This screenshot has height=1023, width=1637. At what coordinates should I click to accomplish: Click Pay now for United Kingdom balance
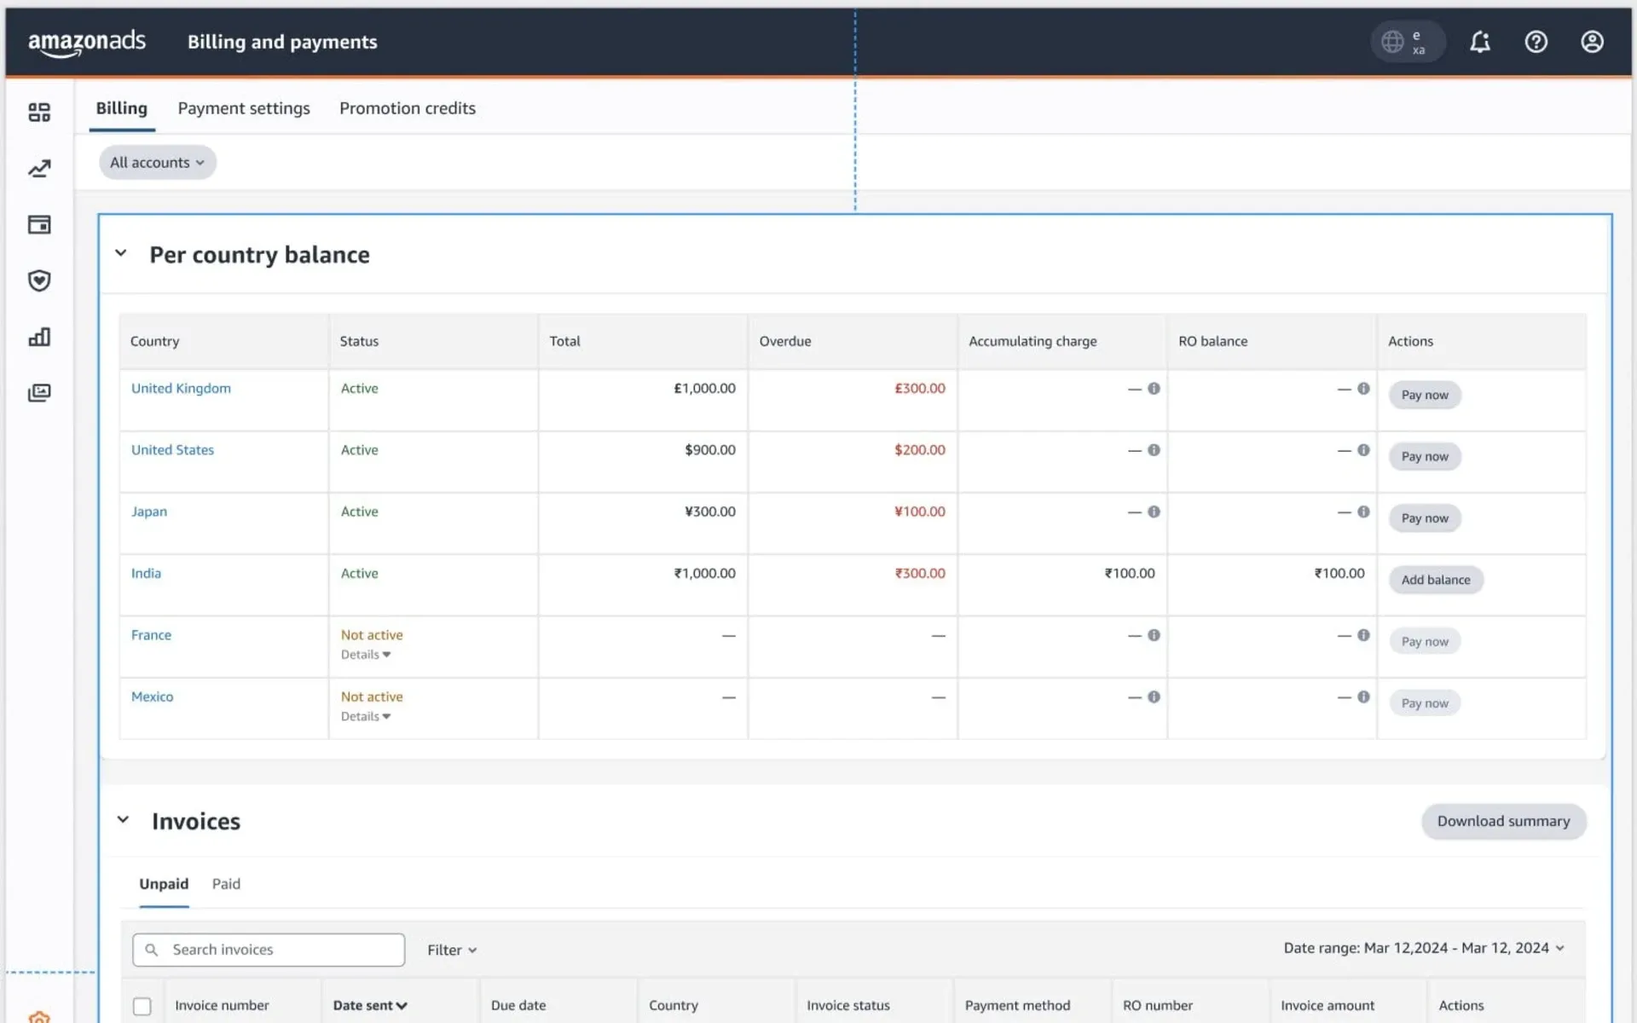(1425, 394)
